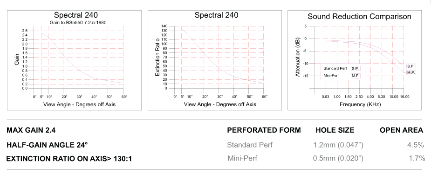Click the OPEN AREA column header
This screenshot has width=431, height=181.
[401, 130]
